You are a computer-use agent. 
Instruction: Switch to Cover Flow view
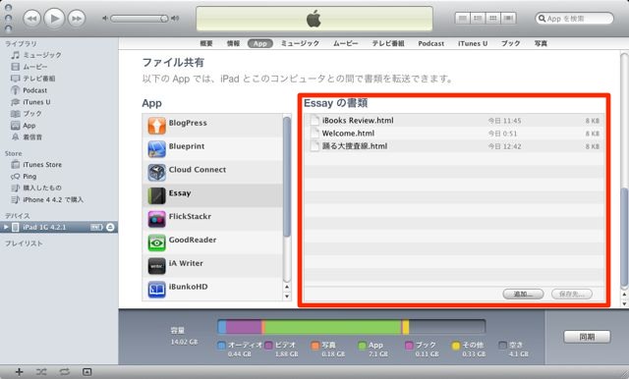pos(508,19)
